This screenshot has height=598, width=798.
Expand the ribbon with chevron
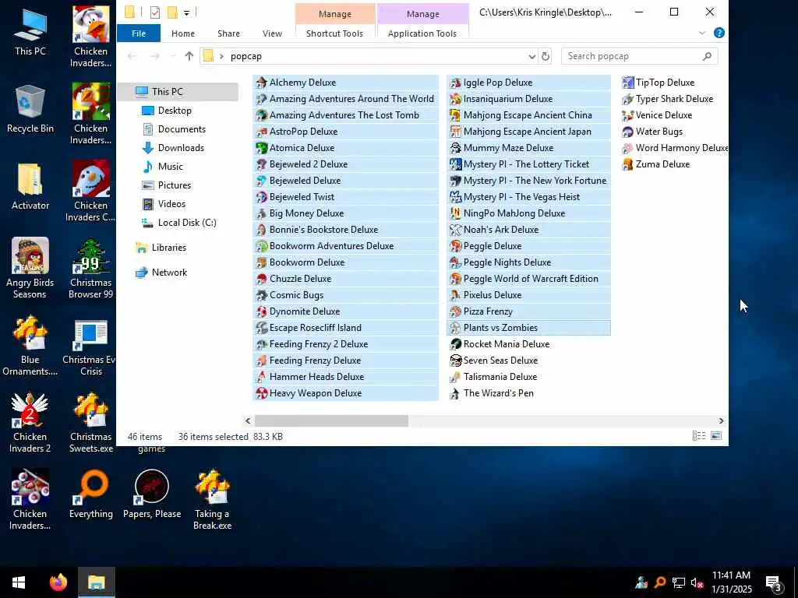(702, 33)
